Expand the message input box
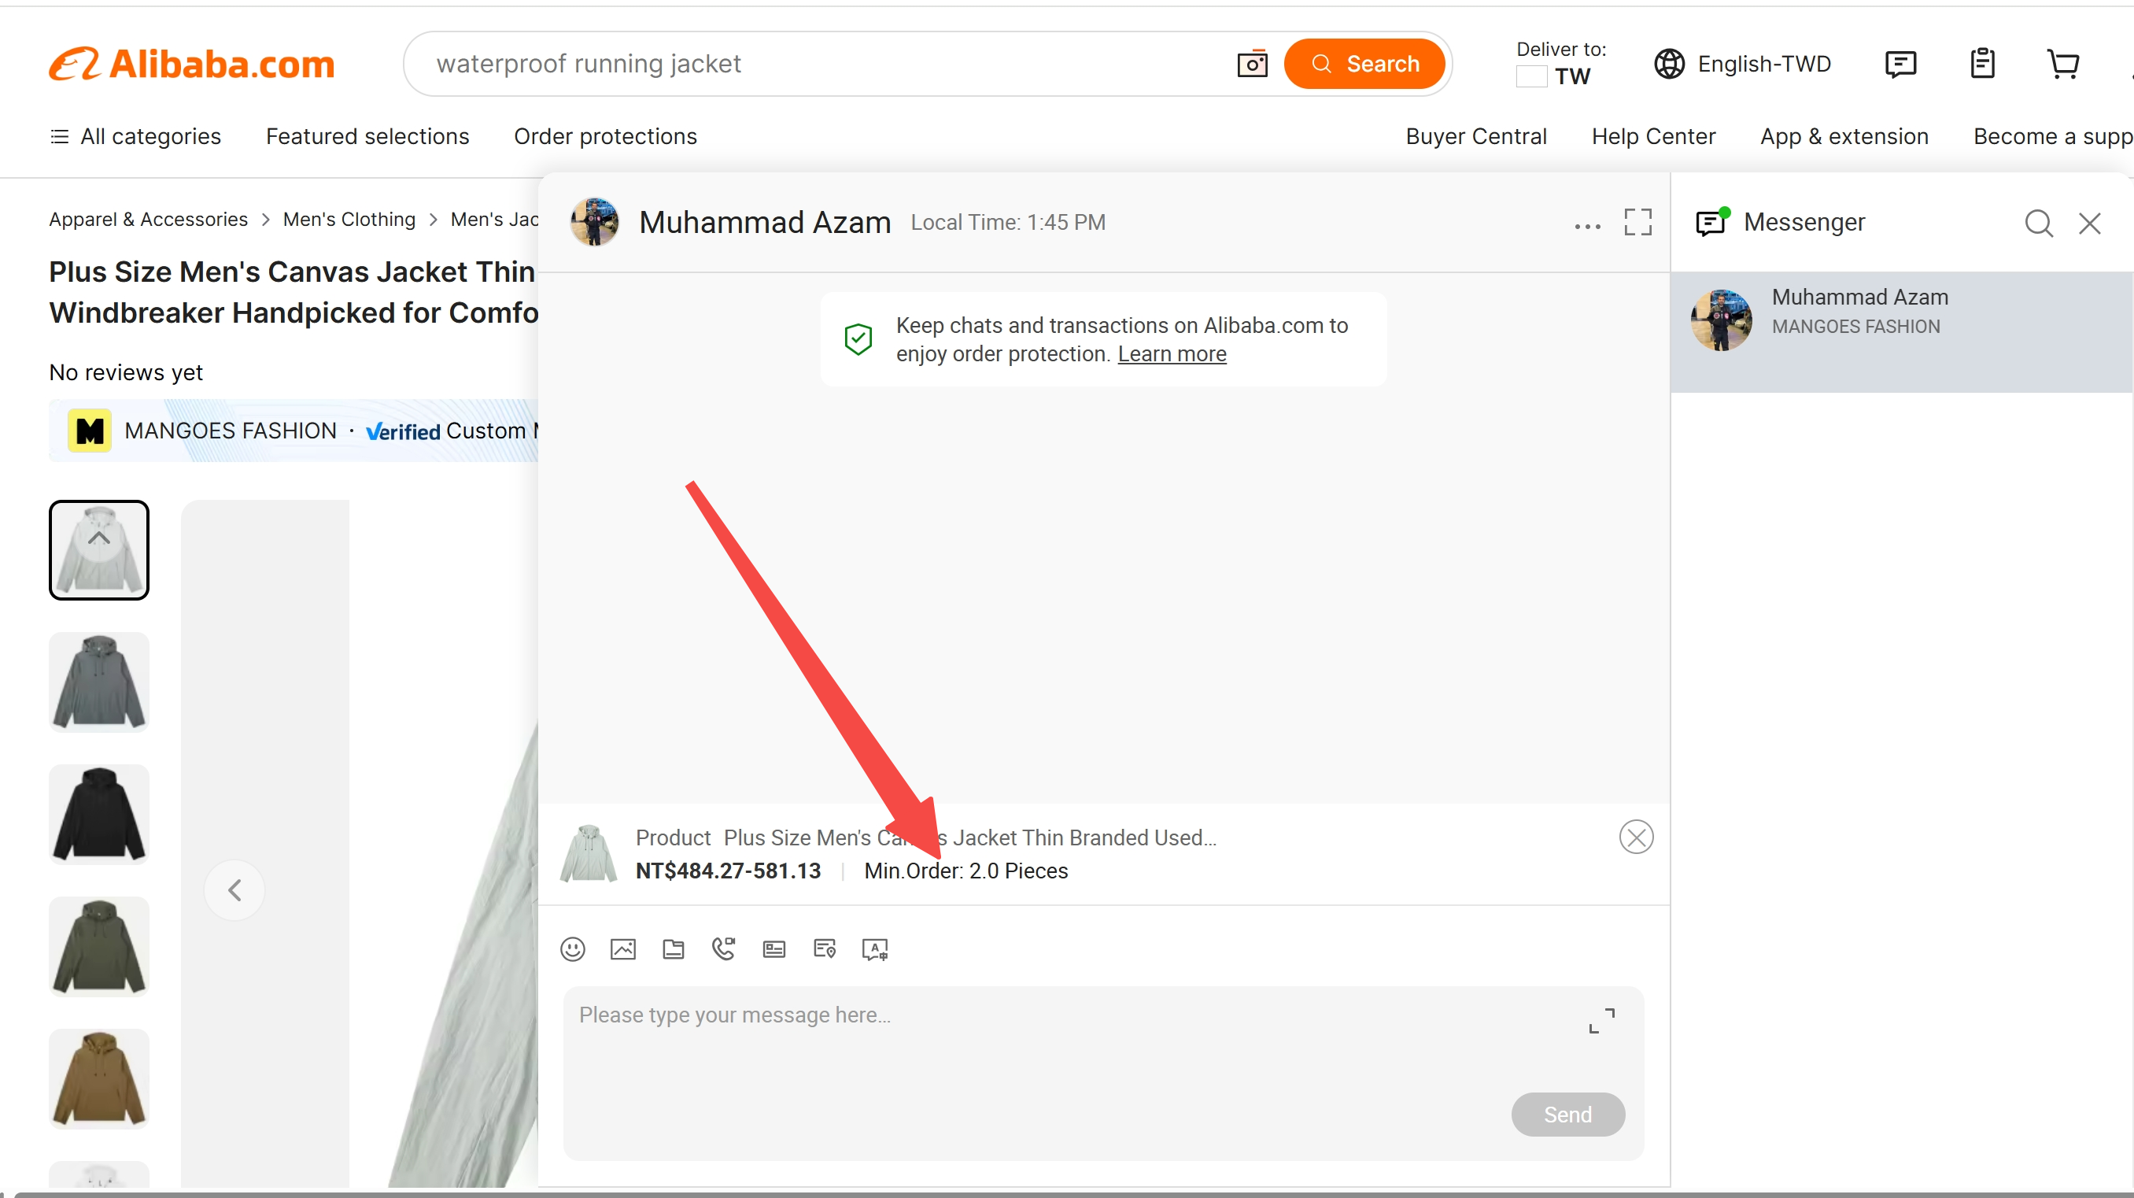Viewport: 2134px width, 1198px height. point(1600,1020)
